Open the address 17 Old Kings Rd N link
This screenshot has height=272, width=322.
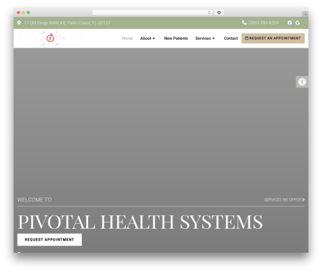pyautogui.click(x=67, y=23)
